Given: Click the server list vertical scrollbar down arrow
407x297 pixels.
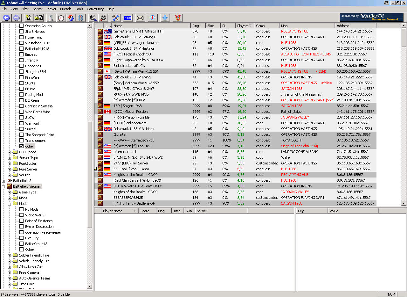Looking at the screenshot, I should 404,203.
